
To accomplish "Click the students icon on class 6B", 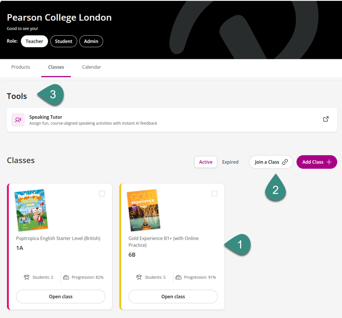I will coord(139,277).
